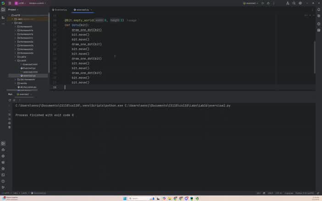Click the Windows Start button in taskbar
The width and height of the screenshot is (322, 201).
click(124, 198)
